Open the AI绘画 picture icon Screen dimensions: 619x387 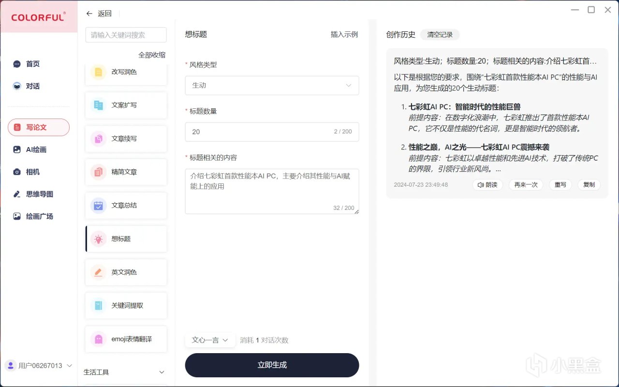[17, 149]
